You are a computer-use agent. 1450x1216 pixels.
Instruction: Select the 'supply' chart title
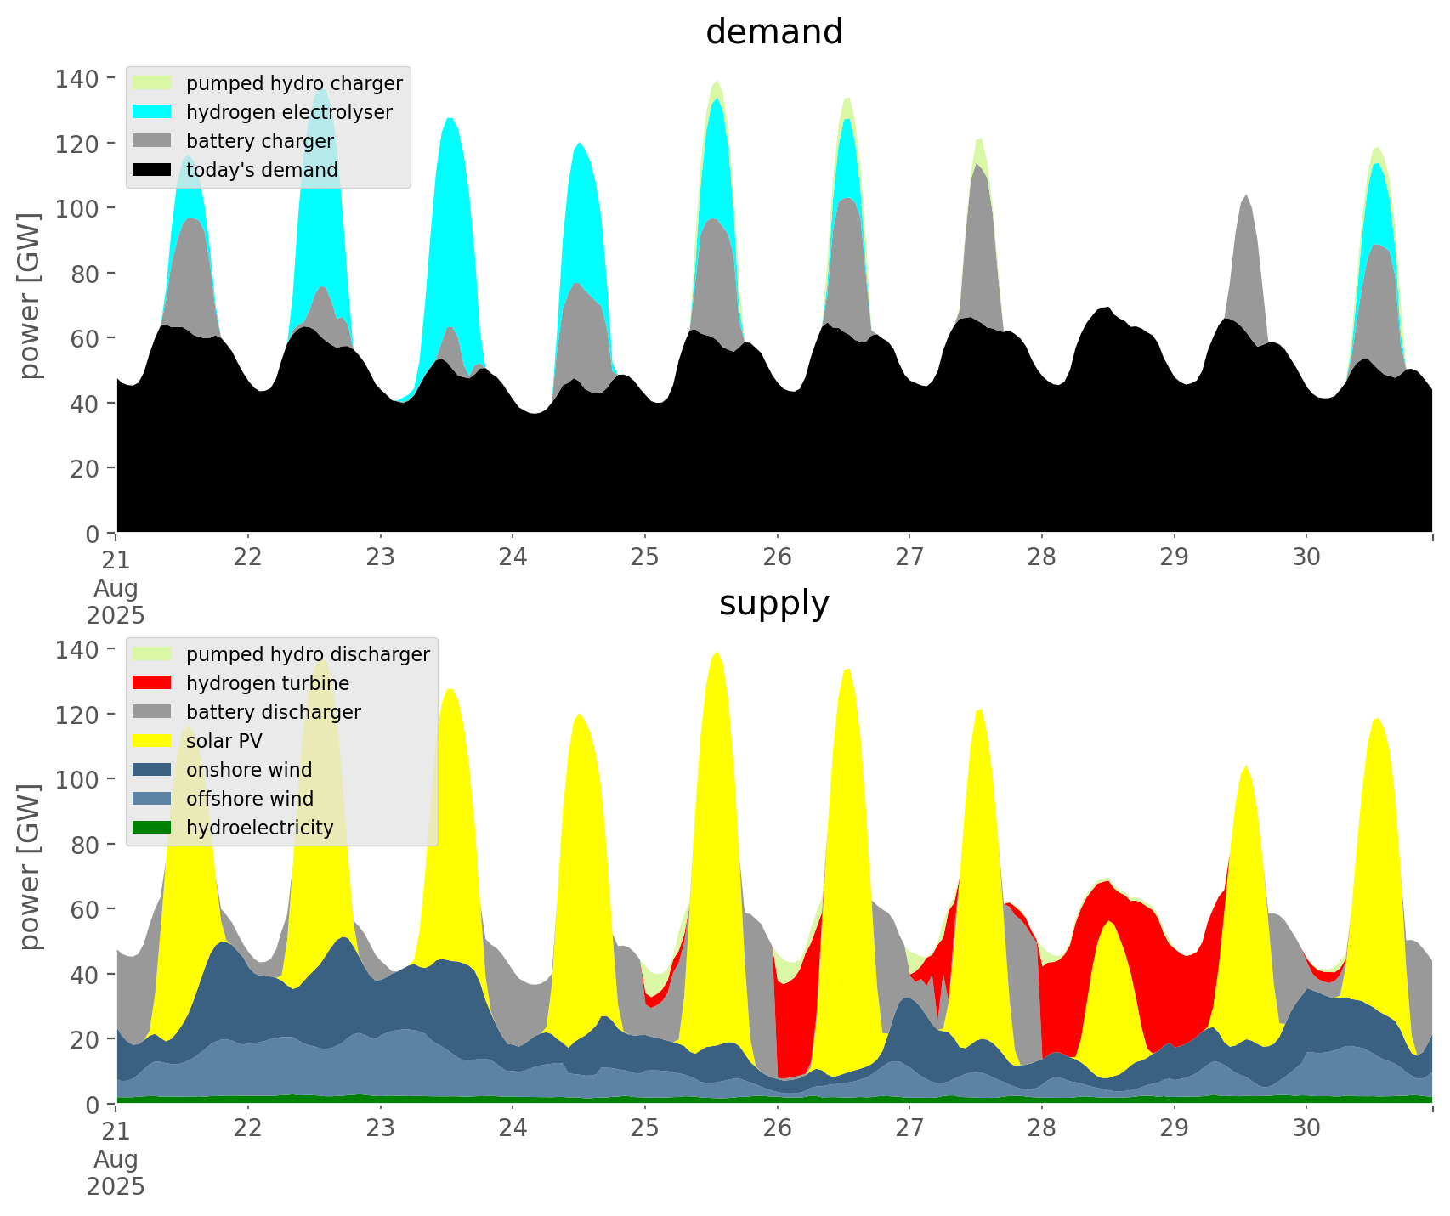point(773,603)
